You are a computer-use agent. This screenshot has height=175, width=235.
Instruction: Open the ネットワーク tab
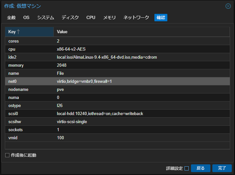click(x=136, y=17)
